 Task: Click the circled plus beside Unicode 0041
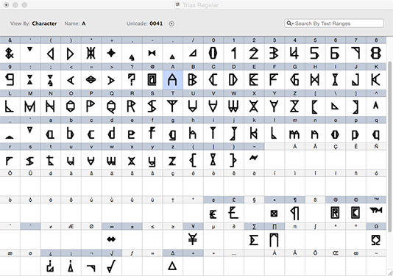[171, 23]
